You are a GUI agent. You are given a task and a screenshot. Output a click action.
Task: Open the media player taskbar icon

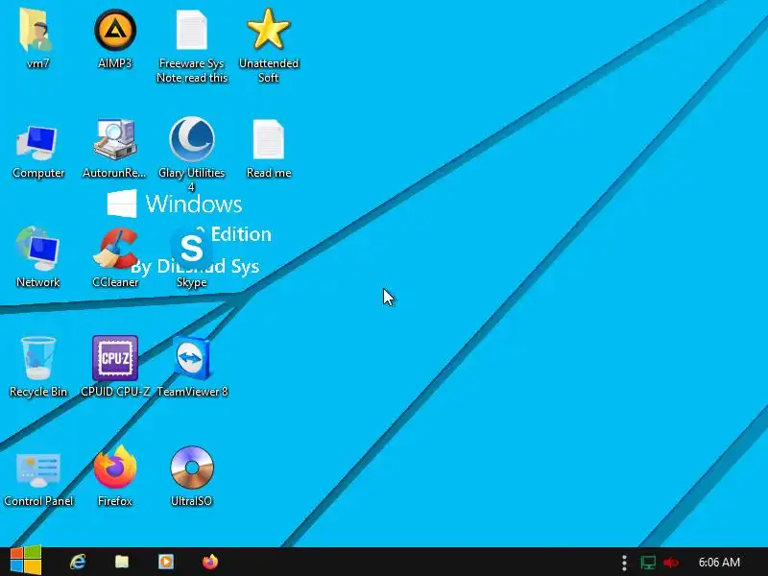[x=165, y=562]
